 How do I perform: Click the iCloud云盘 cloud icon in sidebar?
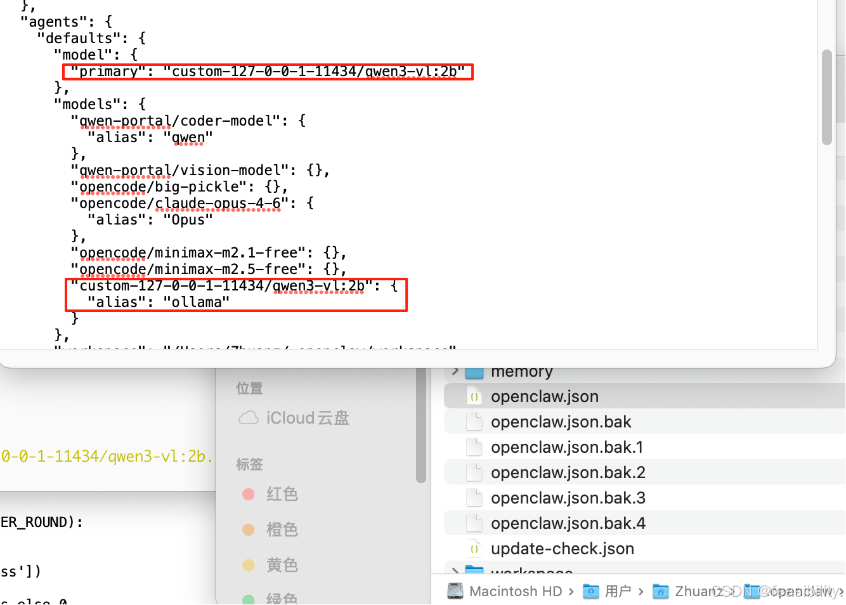[x=249, y=417]
